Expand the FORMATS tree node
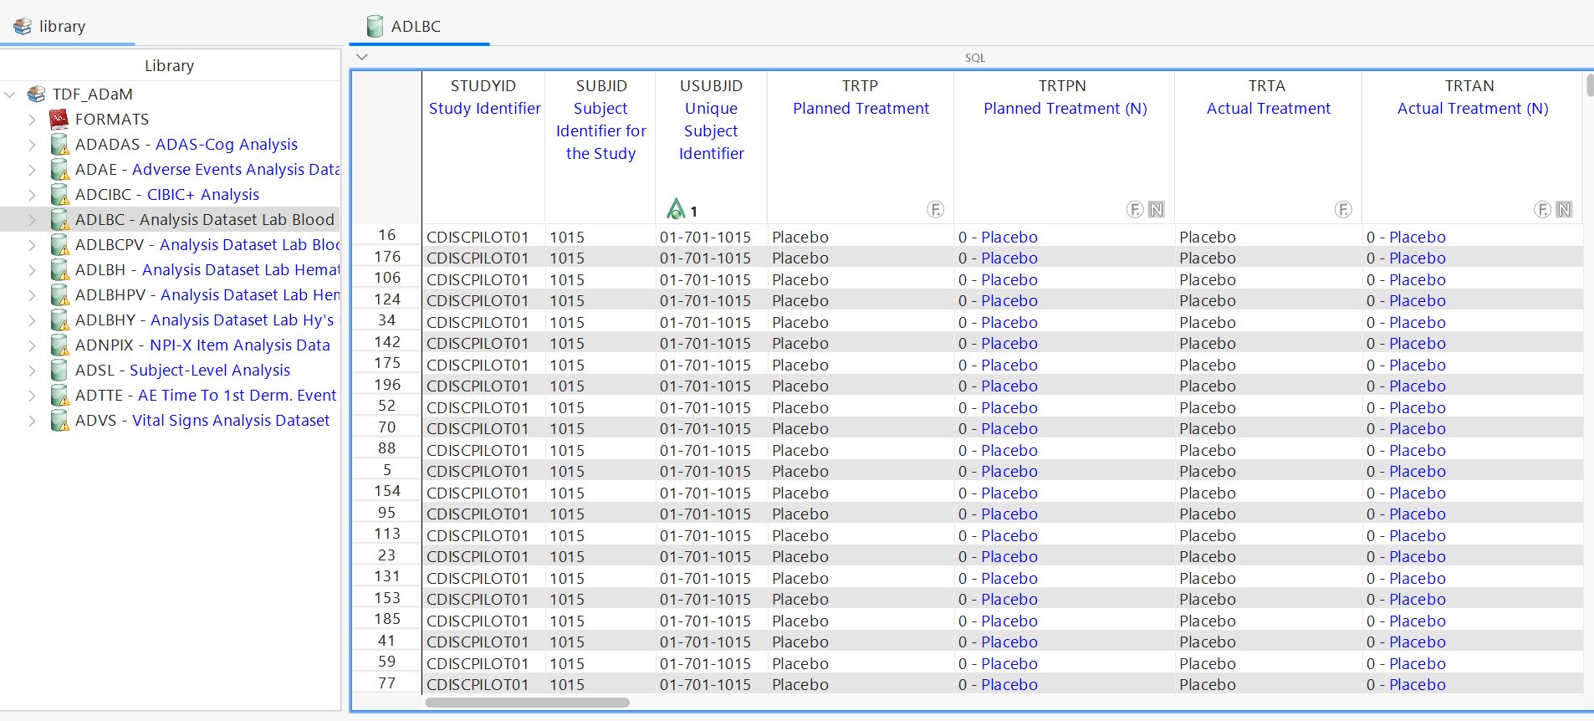This screenshot has height=721, width=1594. tap(32, 120)
